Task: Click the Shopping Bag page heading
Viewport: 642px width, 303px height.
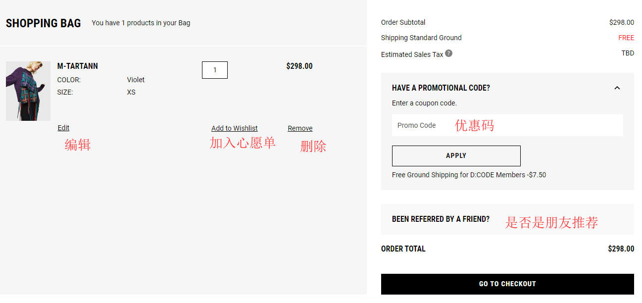Action: coord(44,23)
